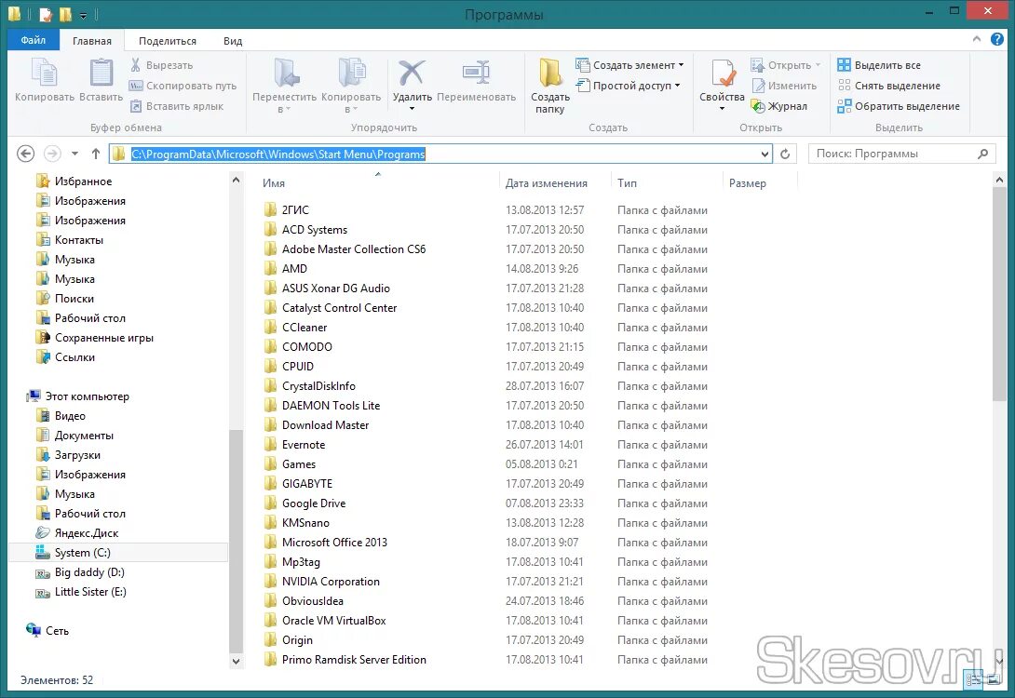Open the Help question mark icon
1015x698 pixels.
point(997,39)
